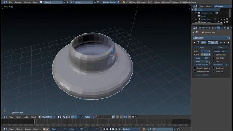Open the timeline Playback menu
This screenshot has height=131, width=233.
[x=37, y=129]
